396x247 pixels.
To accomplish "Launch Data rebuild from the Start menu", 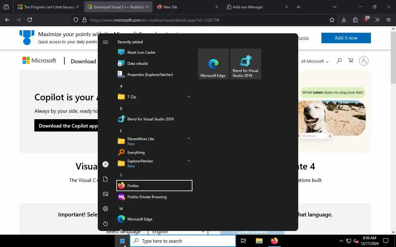I will [x=154, y=64].
